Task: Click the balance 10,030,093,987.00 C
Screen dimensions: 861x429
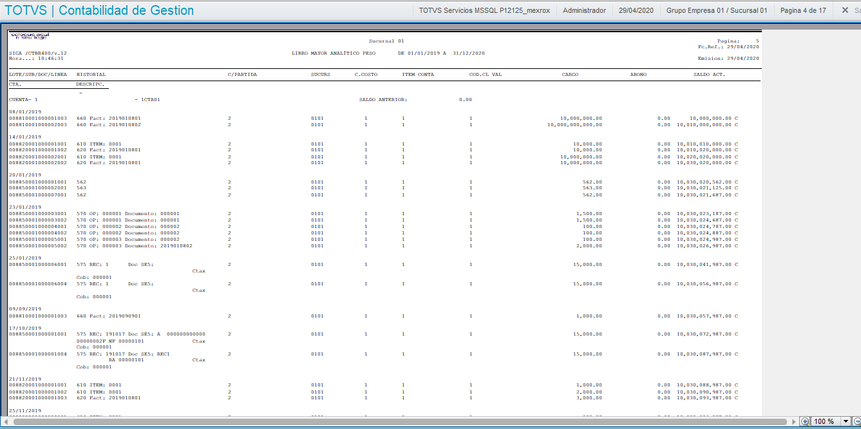Action: (x=707, y=398)
